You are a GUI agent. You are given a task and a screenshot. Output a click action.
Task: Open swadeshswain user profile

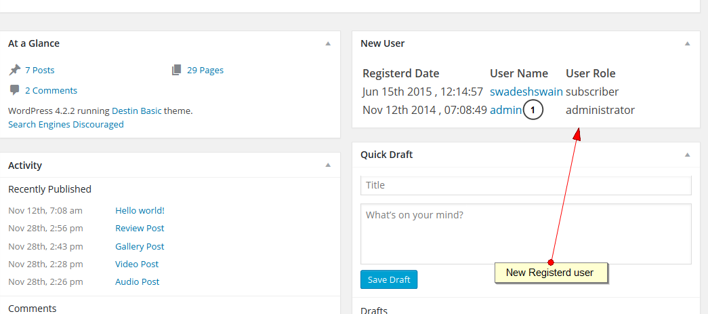pos(526,92)
